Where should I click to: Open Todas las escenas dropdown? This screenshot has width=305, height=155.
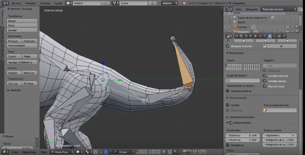pos(279,9)
